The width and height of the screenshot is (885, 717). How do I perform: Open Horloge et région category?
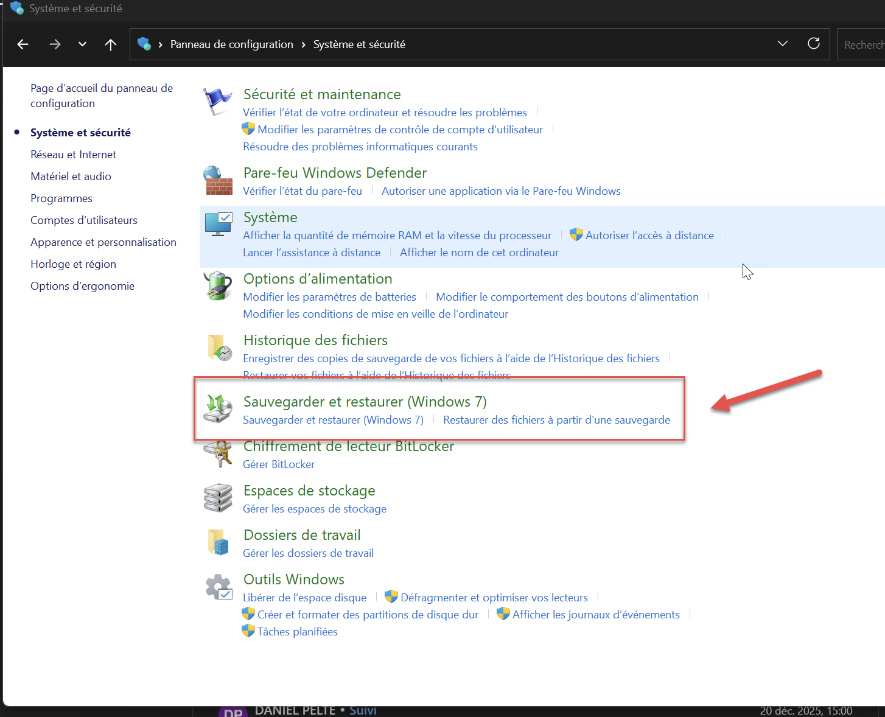[x=74, y=264]
